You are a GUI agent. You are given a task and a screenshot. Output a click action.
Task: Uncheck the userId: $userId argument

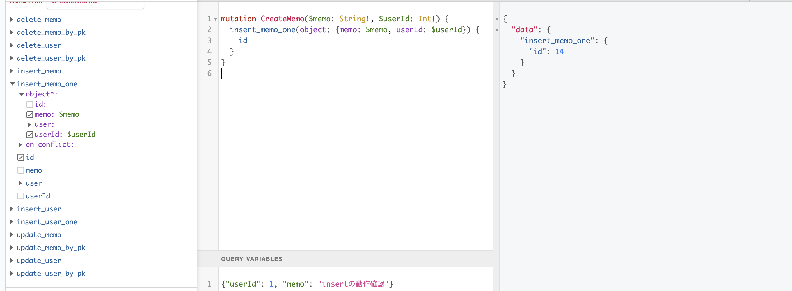(30, 135)
